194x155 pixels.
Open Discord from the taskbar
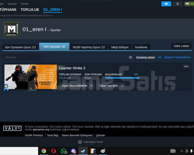coord(74,151)
